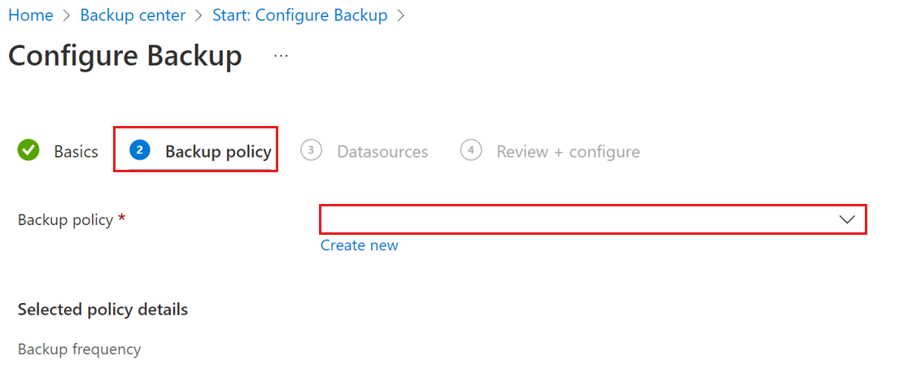908x390 pixels.
Task: Select the Backup policy step label
Action: click(x=217, y=152)
